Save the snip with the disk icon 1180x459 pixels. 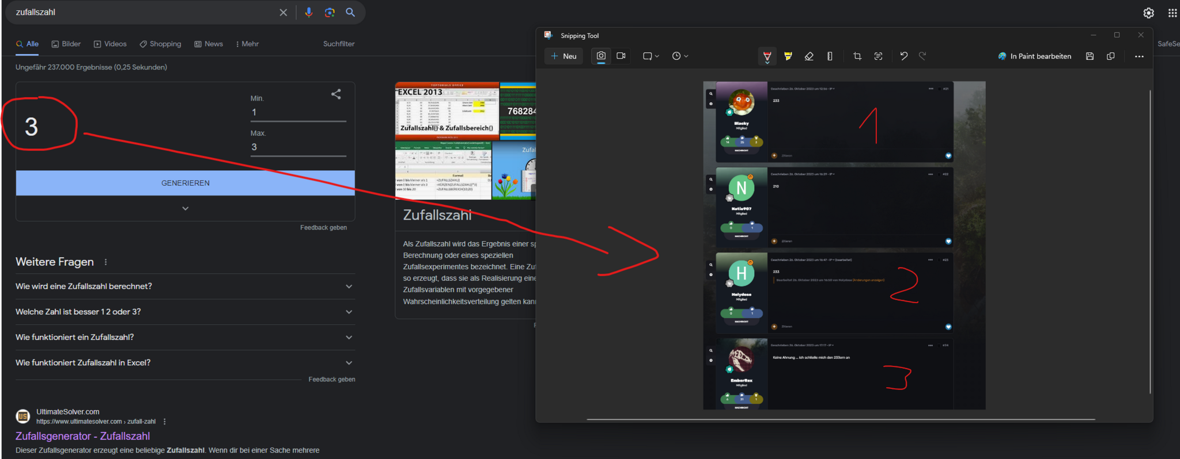[x=1090, y=56]
